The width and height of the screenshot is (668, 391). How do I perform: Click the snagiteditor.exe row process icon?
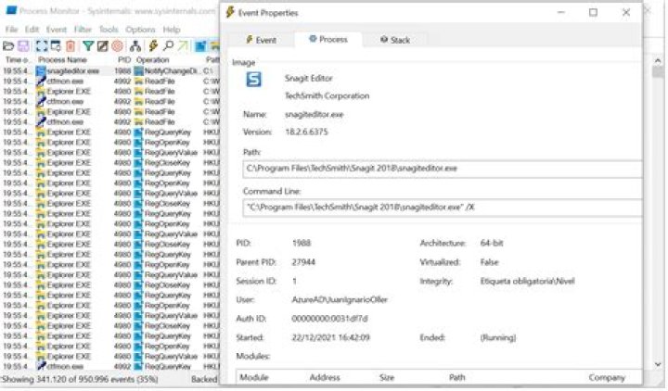[42, 71]
